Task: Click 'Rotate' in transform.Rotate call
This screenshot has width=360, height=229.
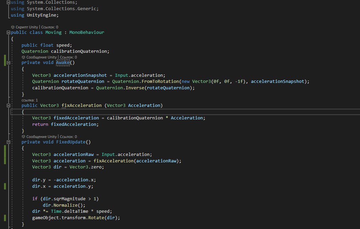Action: coord(96,218)
